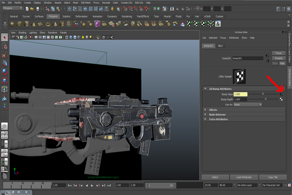Toggle snap to grids magnet
Viewport: 292px width, 195px height.
[x=126, y=9]
